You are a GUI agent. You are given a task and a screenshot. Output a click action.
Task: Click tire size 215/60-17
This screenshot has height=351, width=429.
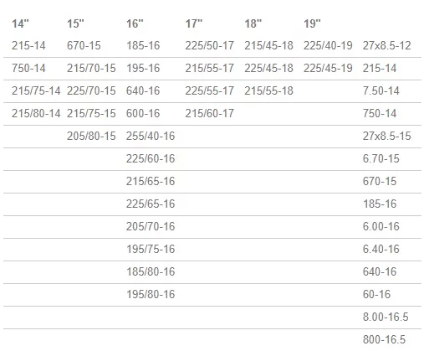(x=210, y=113)
